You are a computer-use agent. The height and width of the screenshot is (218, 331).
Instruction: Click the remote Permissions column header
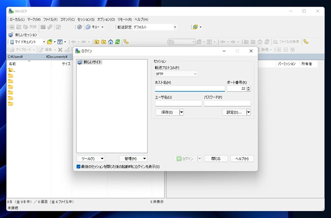click(287, 64)
